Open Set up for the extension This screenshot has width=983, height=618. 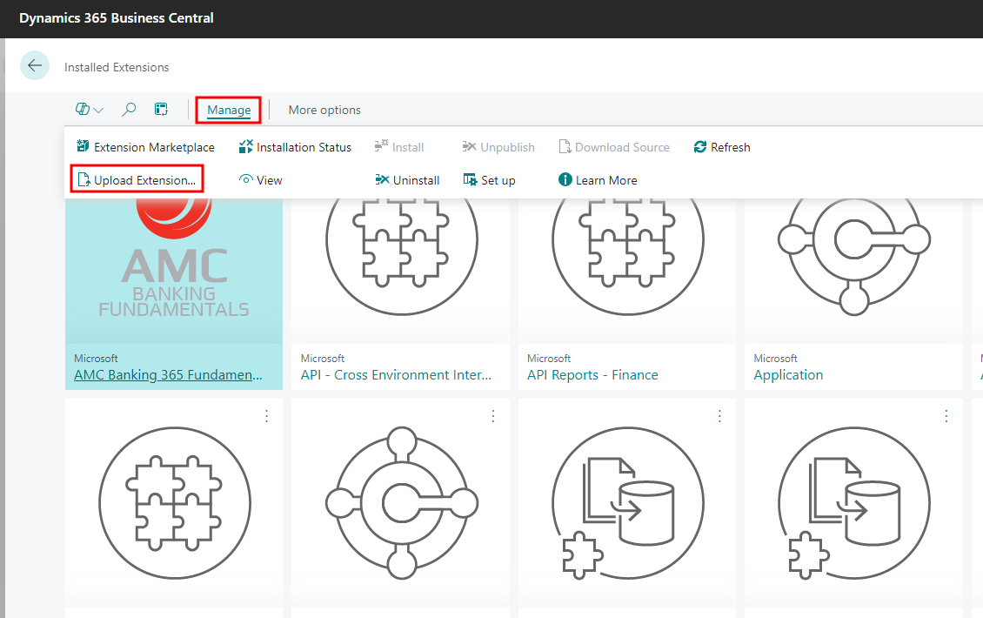pyautogui.click(x=489, y=180)
